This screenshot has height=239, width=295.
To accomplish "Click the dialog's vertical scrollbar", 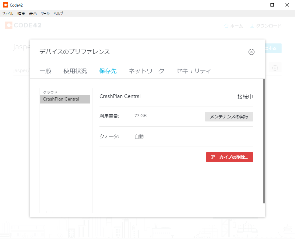I will point(264,141).
